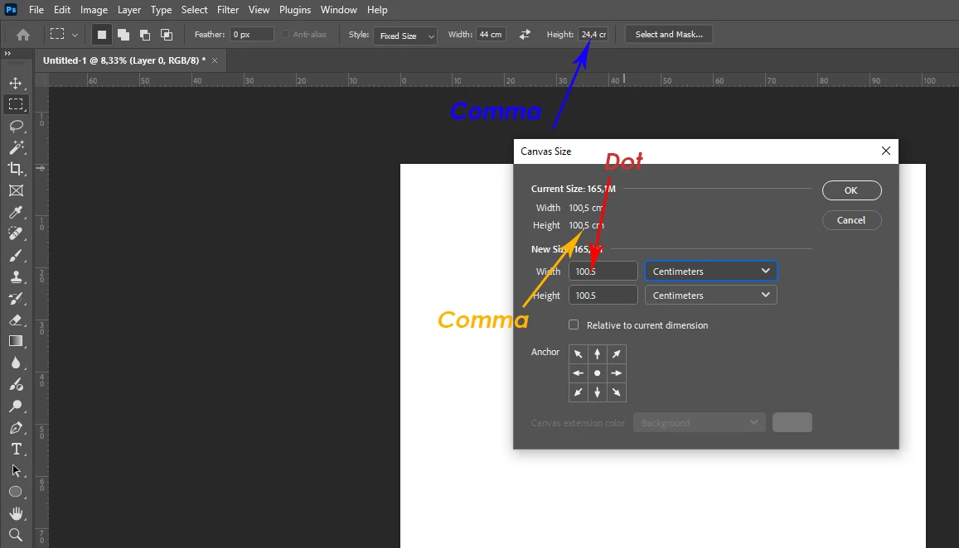This screenshot has width=959, height=548.
Task: Select the Rectangular Marquee tool in toolbox
Action: click(x=16, y=103)
